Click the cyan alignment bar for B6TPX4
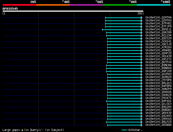The width and height of the screenshot is (173, 132). pyautogui.click(x=125, y=63)
